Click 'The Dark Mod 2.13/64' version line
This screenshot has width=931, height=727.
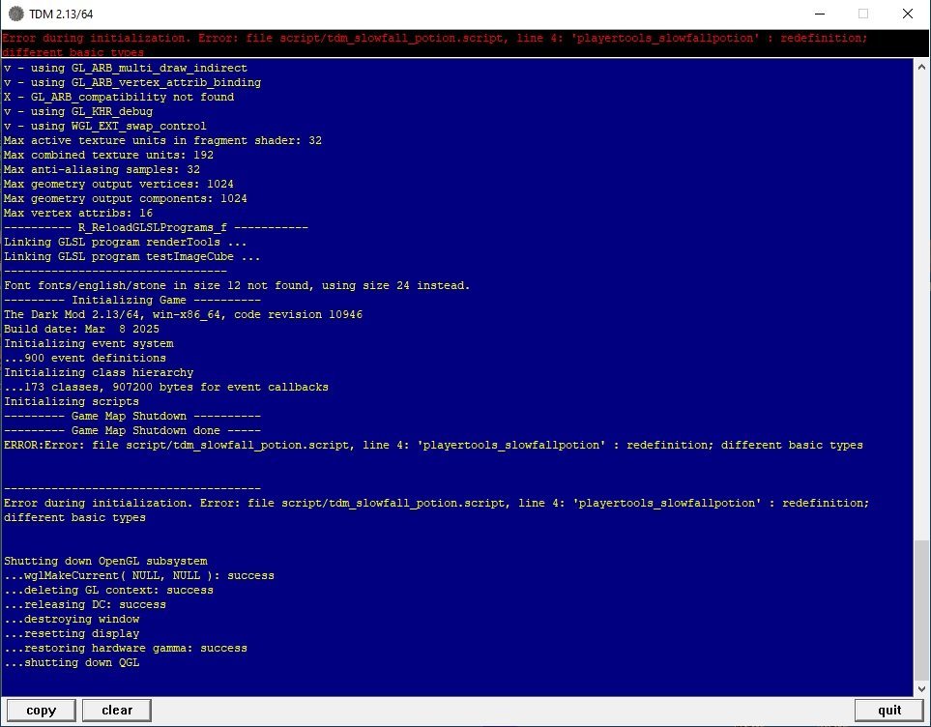(183, 315)
